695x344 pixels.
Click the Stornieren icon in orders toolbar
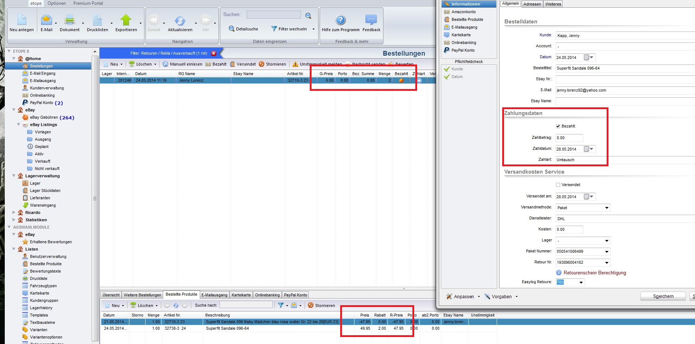[x=261, y=64]
